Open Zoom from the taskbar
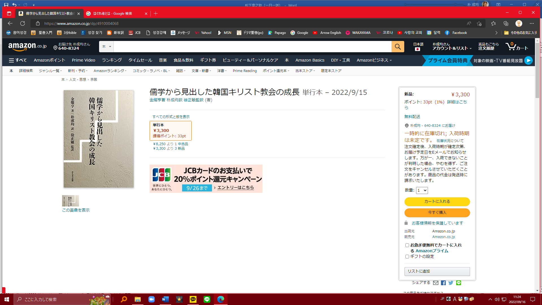This screenshot has width=542, height=305. pyautogui.click(x=152, y=299)
